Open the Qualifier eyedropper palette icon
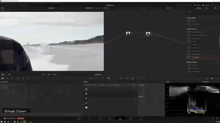 pyautogui.click(x=103, y=78)
